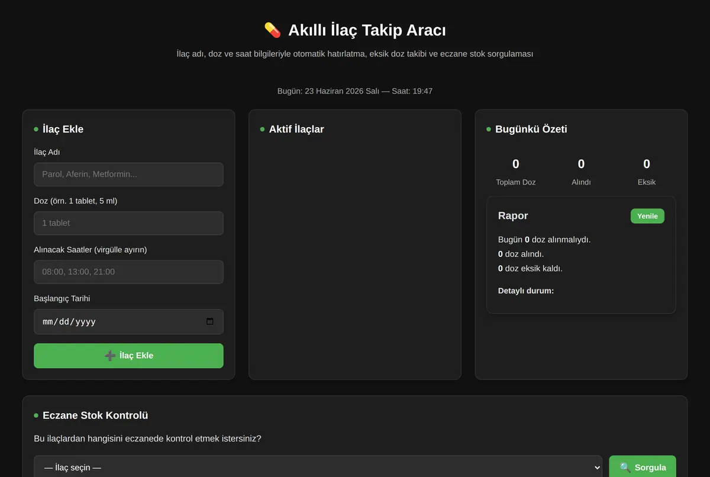Click the pharmacy question text above the dropdown
Screen dimensions: 710x477
point(147,439)
